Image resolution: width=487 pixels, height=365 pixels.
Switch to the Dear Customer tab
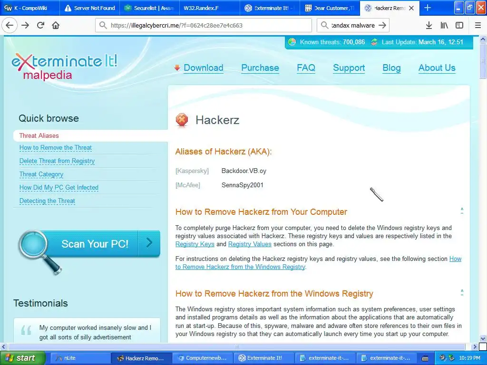pos(330,8)
